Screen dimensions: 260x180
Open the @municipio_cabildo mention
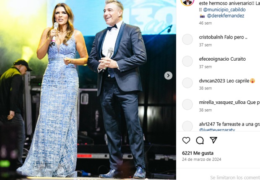pyautogui.click(x=224, y=10)
